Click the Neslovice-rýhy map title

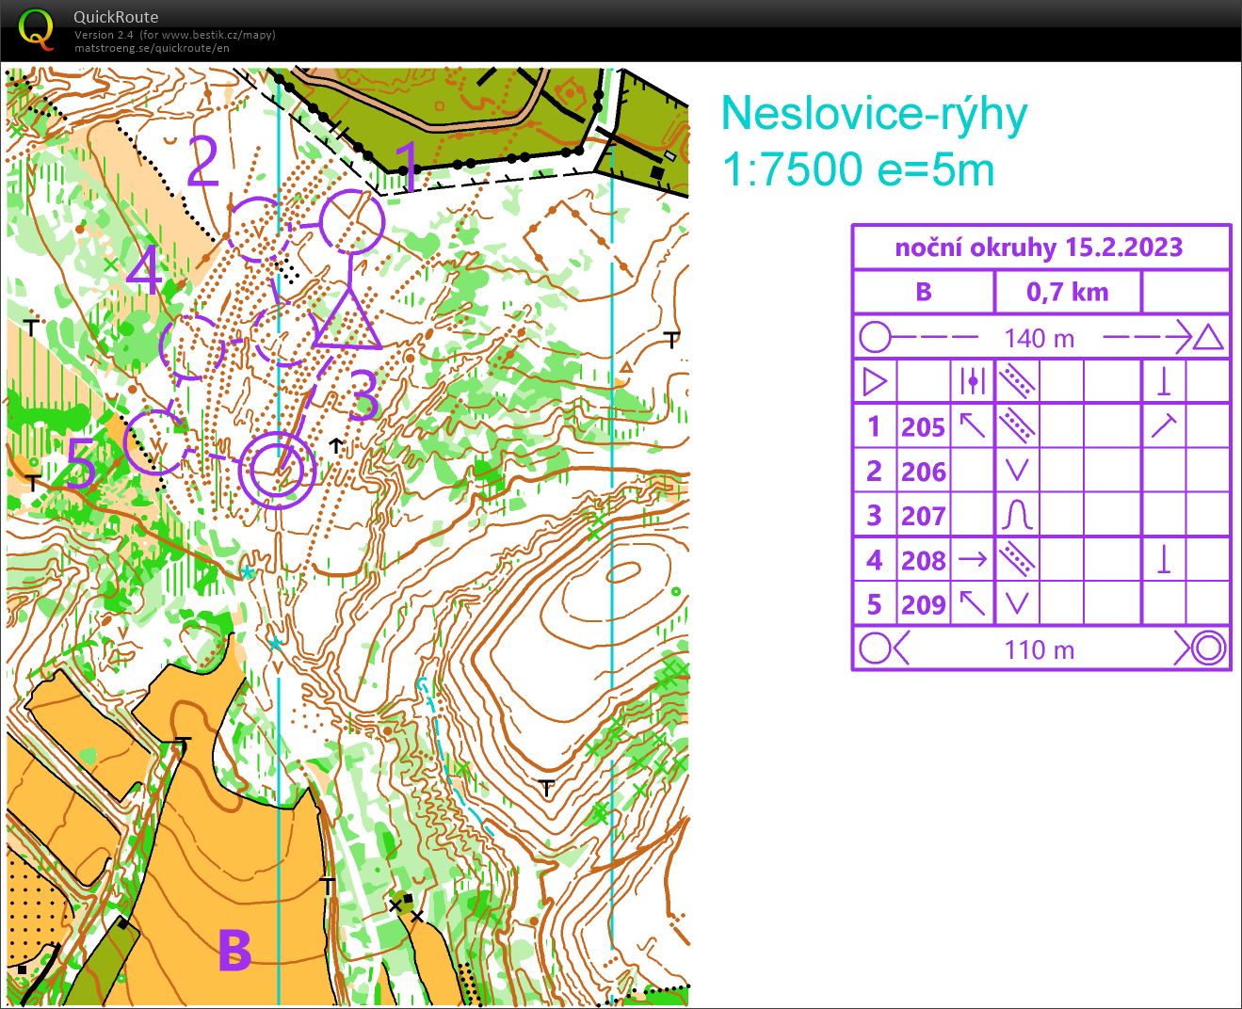tap(873, 115)
